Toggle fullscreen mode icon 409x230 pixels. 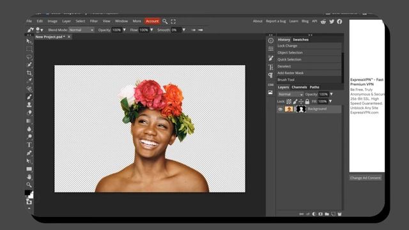pos(173,21)
